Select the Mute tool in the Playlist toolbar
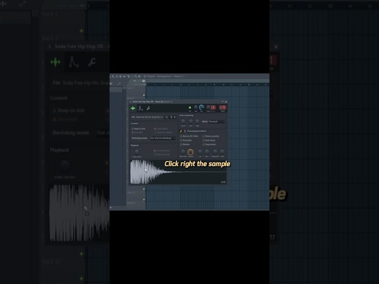This screenshot has height=284, width=379. 121,76
